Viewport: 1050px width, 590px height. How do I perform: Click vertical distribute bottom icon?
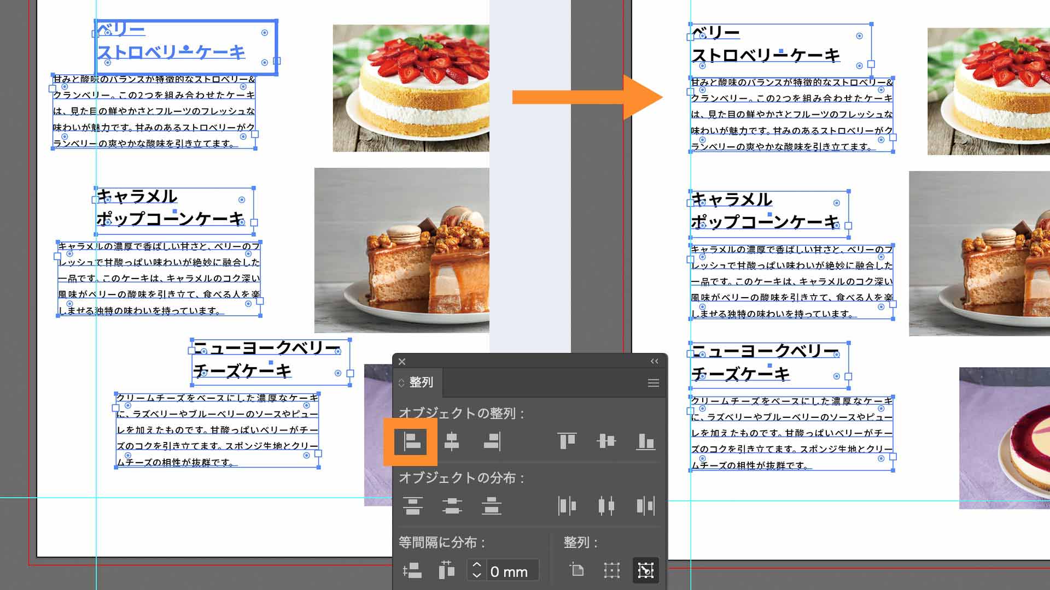[x=492, y=505]
